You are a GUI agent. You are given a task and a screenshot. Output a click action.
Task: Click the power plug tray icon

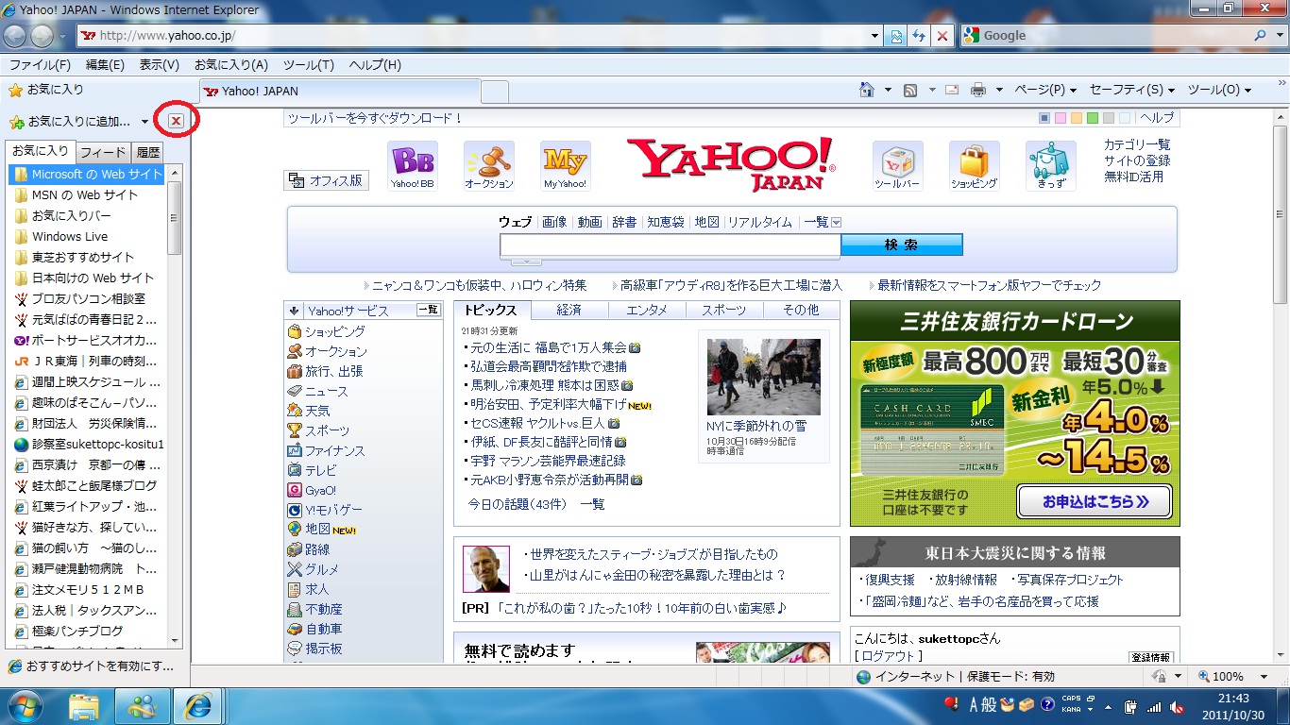coord(1130,706)
